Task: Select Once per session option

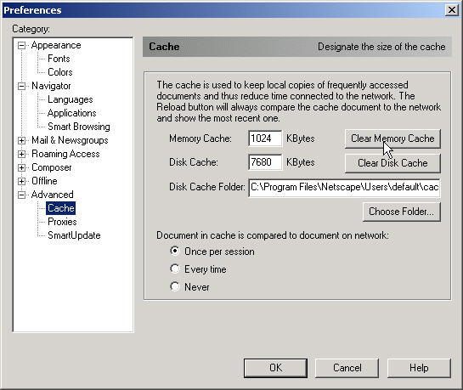Action: pos(175,252)
